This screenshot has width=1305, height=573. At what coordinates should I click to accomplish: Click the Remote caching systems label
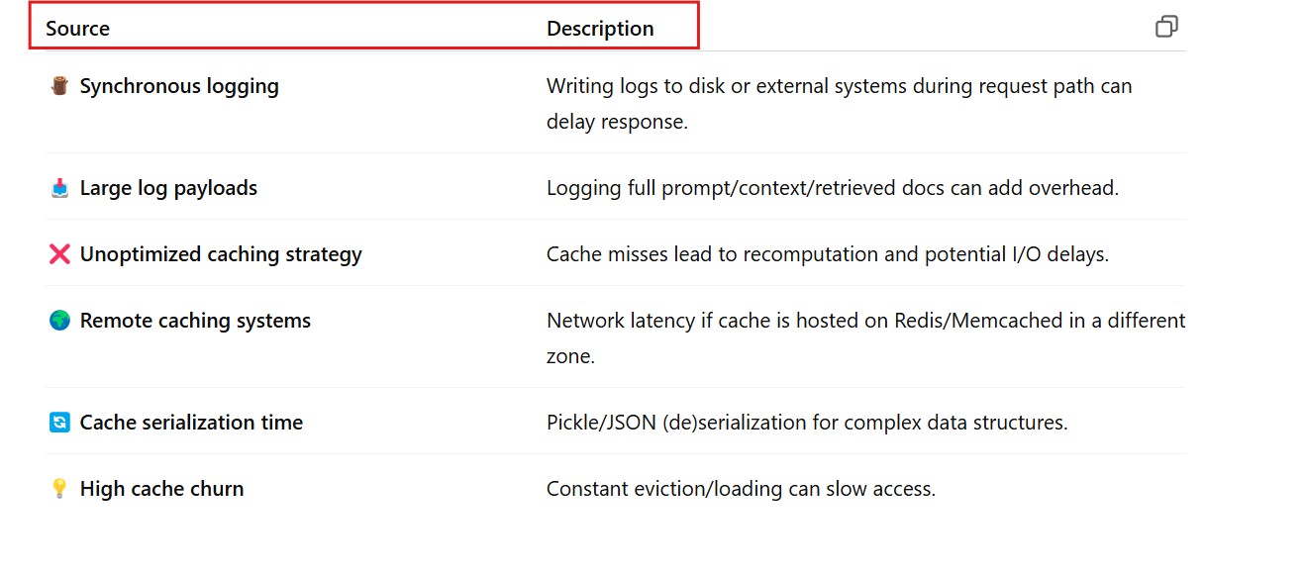[195, 321]
